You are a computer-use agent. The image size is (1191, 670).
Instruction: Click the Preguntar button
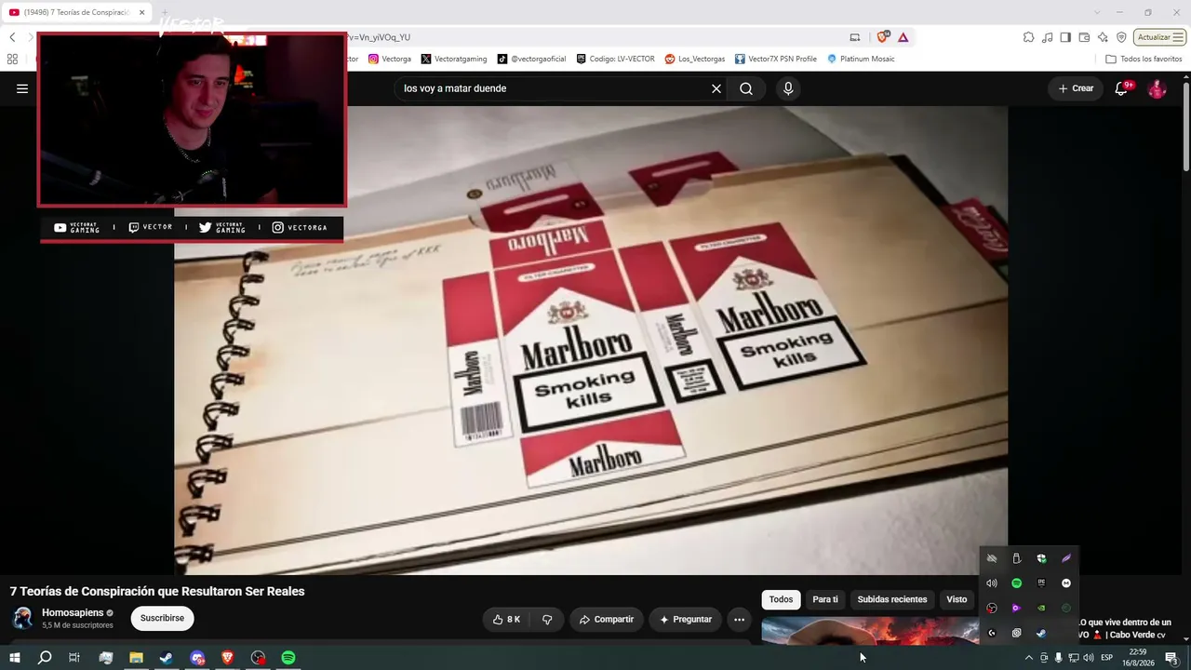(686, 619)
